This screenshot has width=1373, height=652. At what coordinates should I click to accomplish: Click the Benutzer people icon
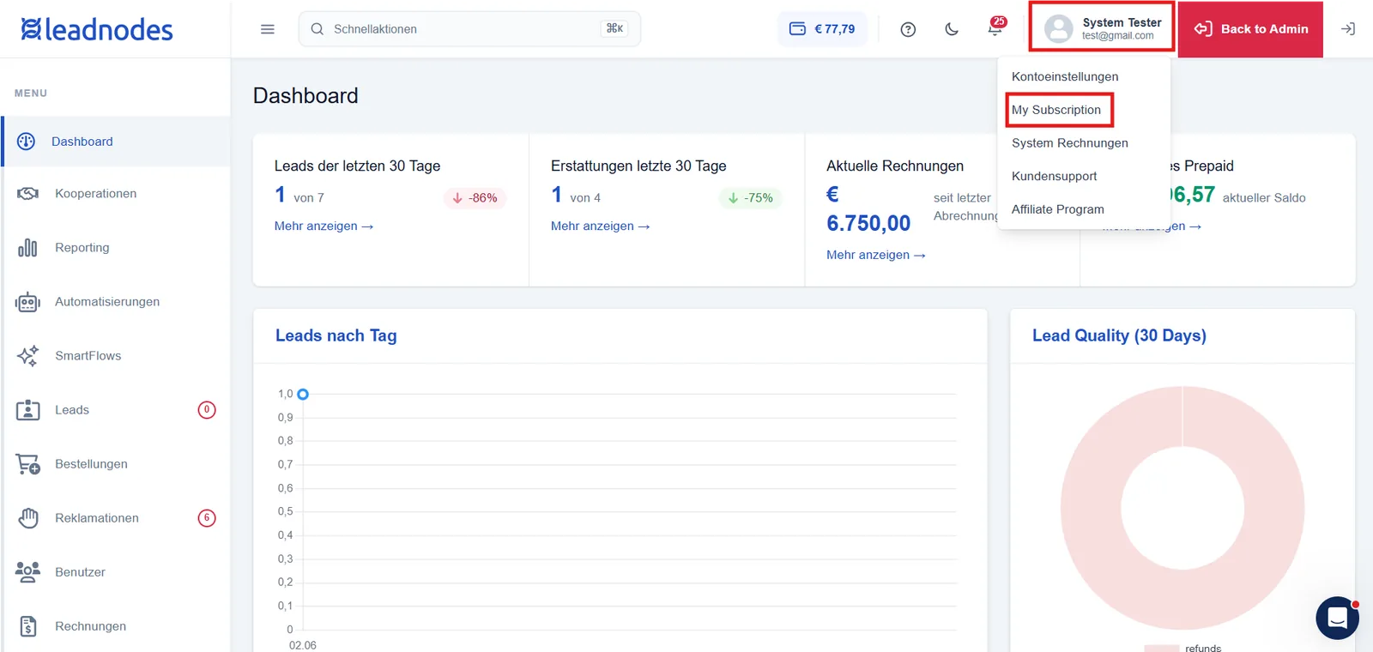pos(27,572)
